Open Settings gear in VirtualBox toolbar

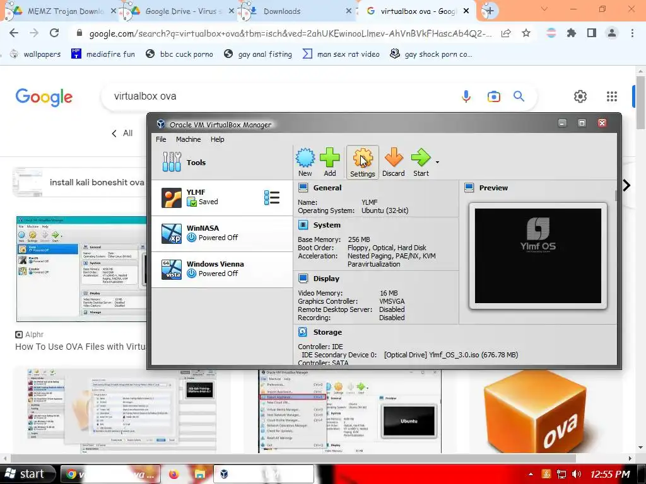[x=363, y=162]
